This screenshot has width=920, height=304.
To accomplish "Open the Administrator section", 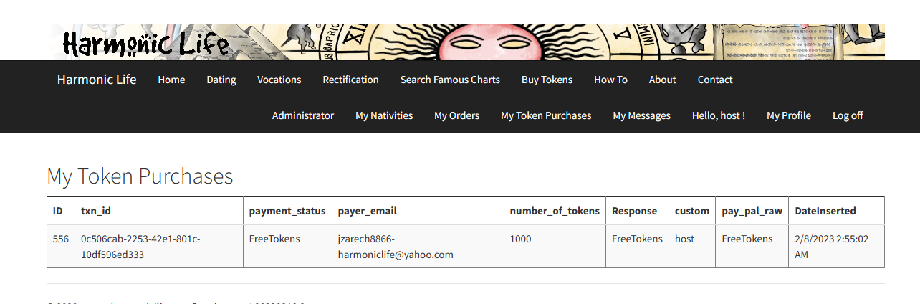I will pyautogui.click(x=303, y=115).
